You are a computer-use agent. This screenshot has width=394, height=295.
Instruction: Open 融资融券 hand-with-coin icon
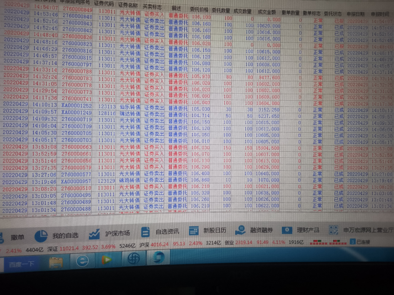[x=240, y=230]
